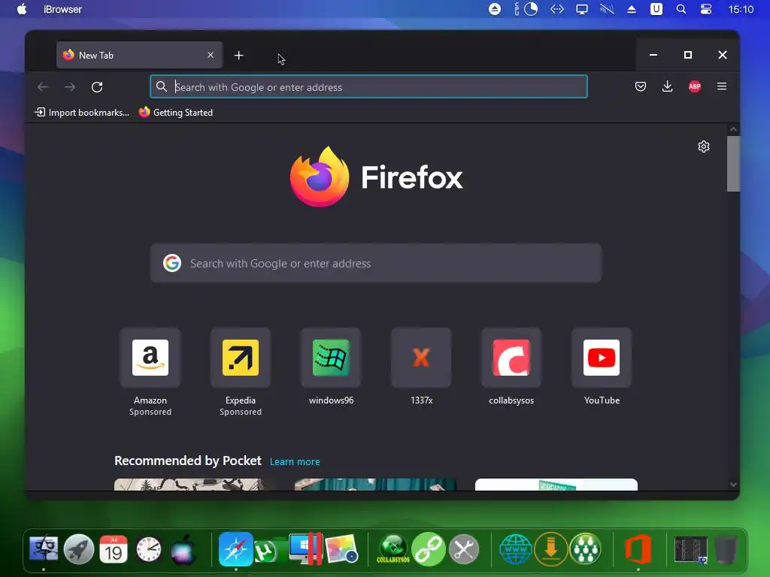Click the scrollbar down arrow
This screenshot has width=770, height=577.
[x=733, y=485]
